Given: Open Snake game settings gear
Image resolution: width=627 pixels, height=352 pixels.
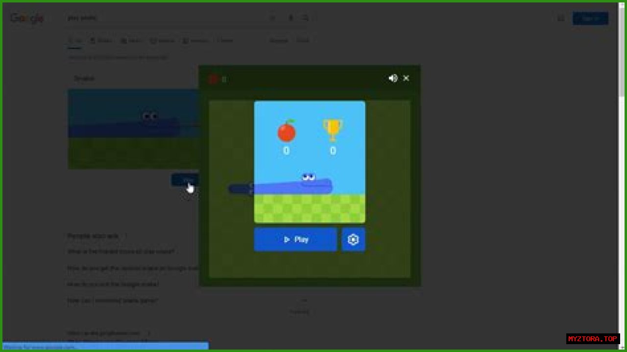Looking at the screenshot, I should coord(353,240).
